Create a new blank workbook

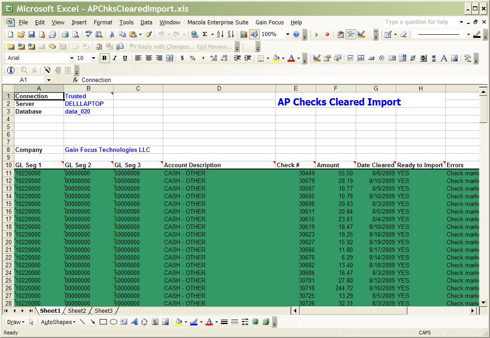pos(10,34)
